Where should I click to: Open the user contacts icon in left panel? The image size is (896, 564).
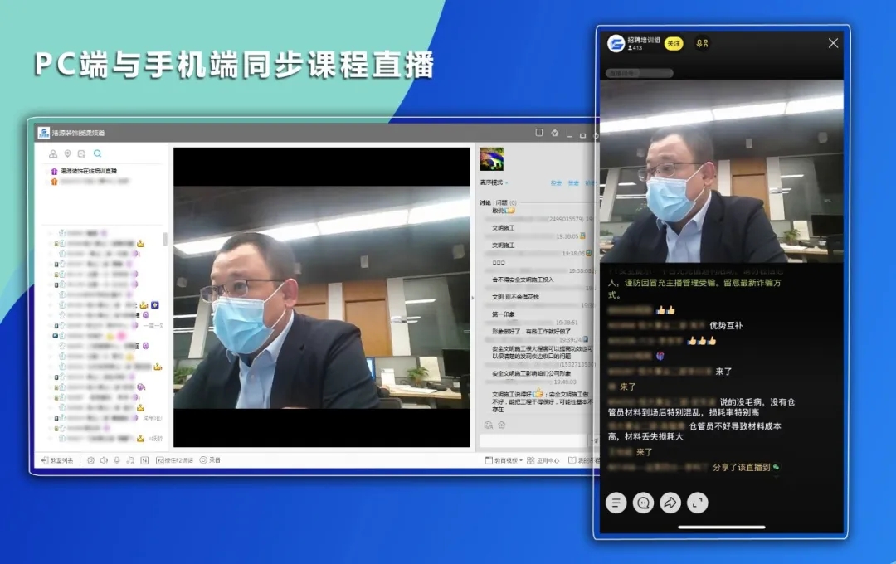53,153
